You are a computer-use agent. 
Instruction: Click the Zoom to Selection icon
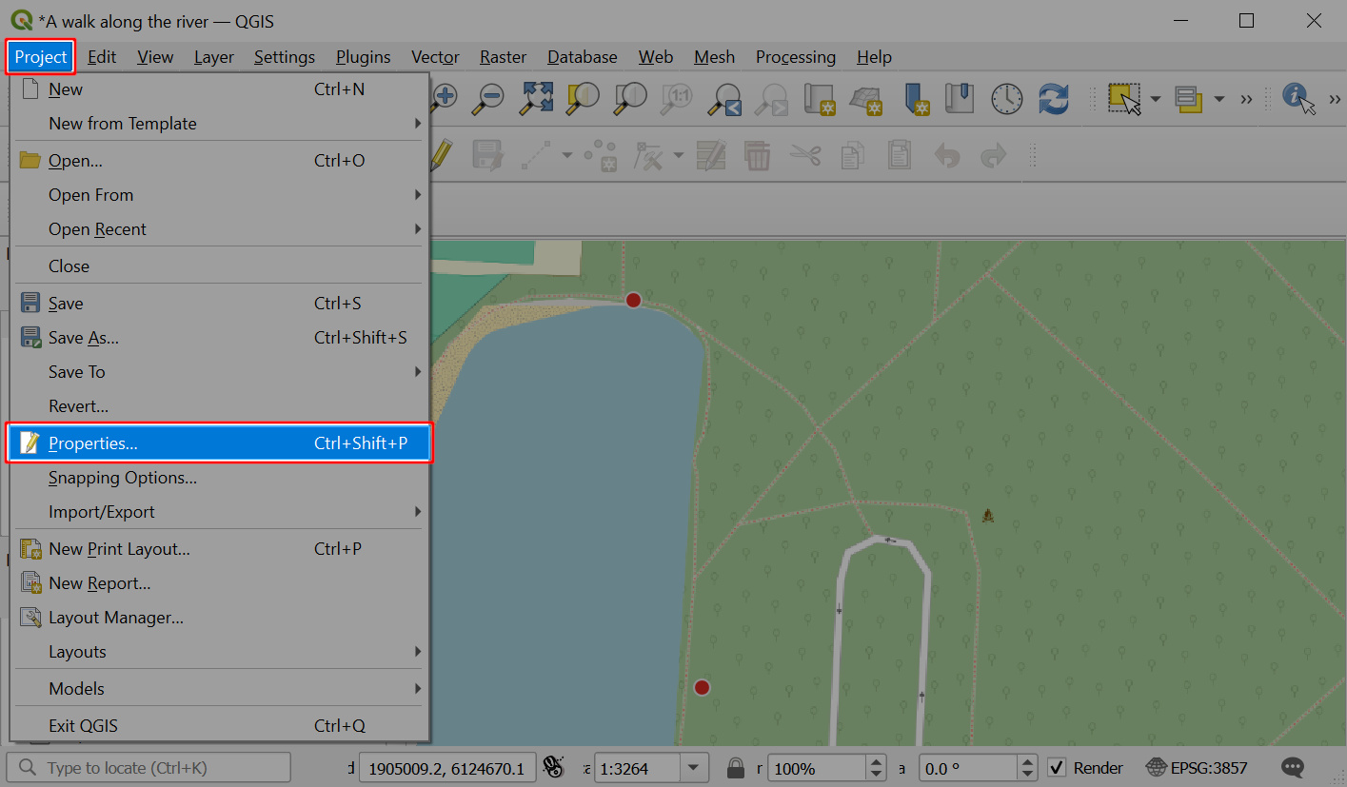point(583,97)
